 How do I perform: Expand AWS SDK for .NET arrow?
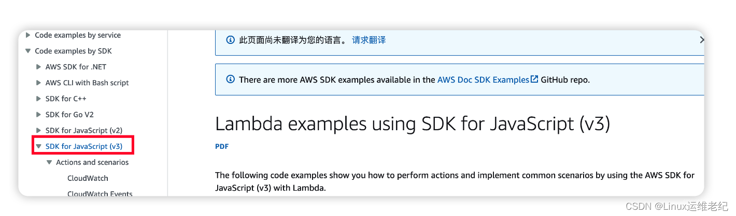pos(39,67)
